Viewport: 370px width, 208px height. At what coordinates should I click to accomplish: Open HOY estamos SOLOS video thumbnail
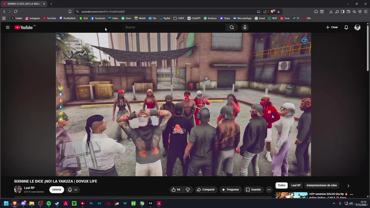[x=292, y=195]
